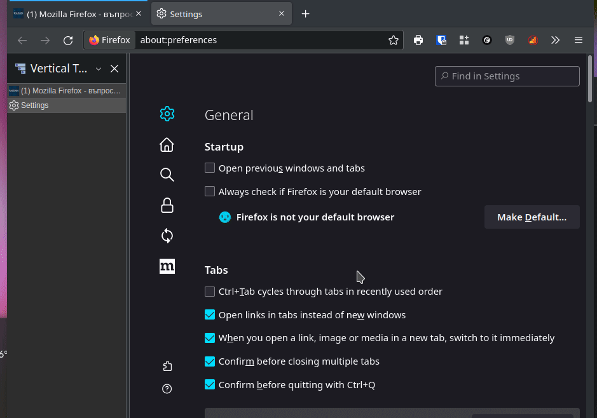The height and width of the screenshot is (418, 597).
Task: Uncheck Open links in tabs instead
Action: tap(210, 314)
